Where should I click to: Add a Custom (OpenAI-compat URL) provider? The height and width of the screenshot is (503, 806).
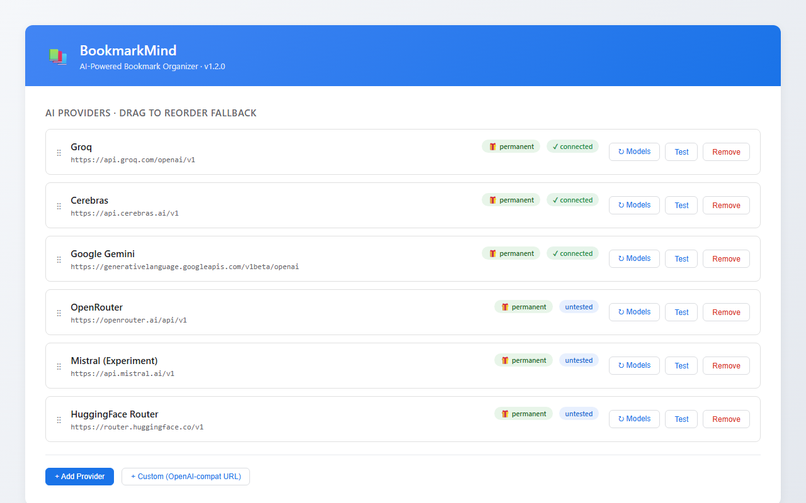(186, 477)
